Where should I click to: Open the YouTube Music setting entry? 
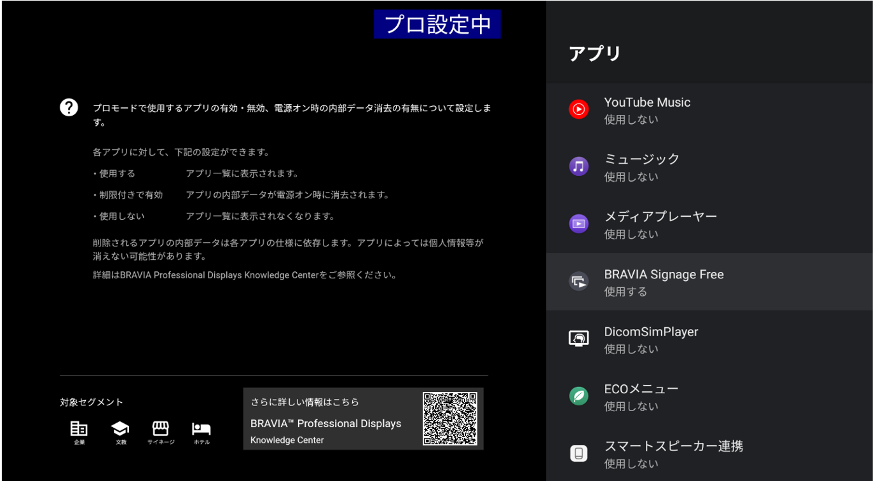coord(709,111)
